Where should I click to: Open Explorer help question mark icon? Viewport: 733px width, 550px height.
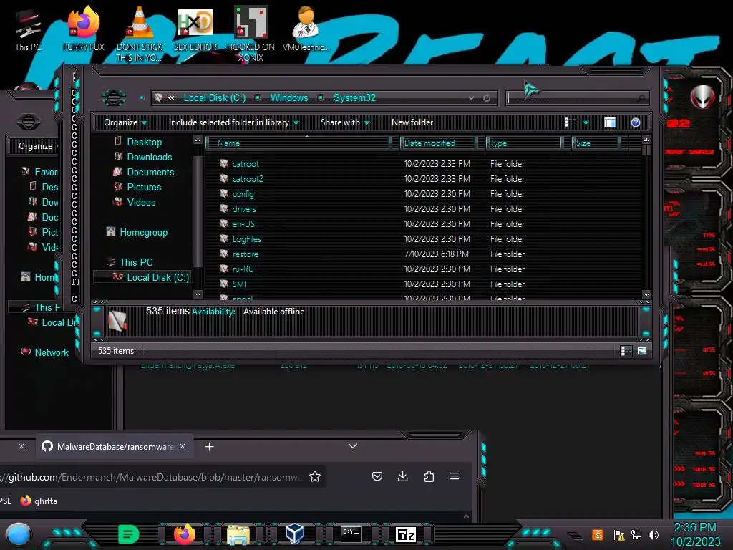pyautogui.click(x=636, y=122)
